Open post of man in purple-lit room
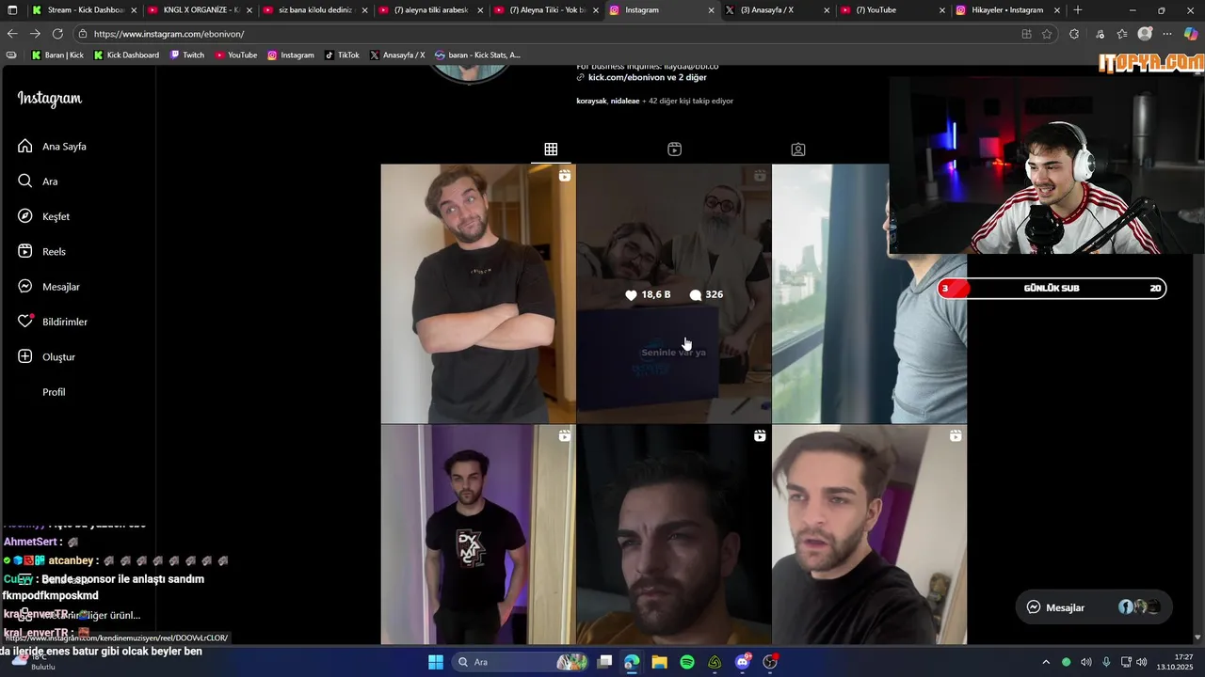 click(x=478, y=534)
